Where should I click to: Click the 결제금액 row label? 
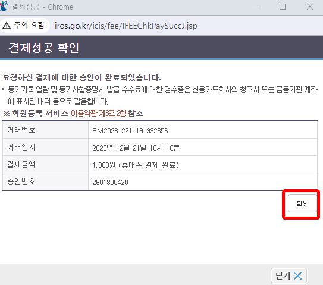(21, 164)
